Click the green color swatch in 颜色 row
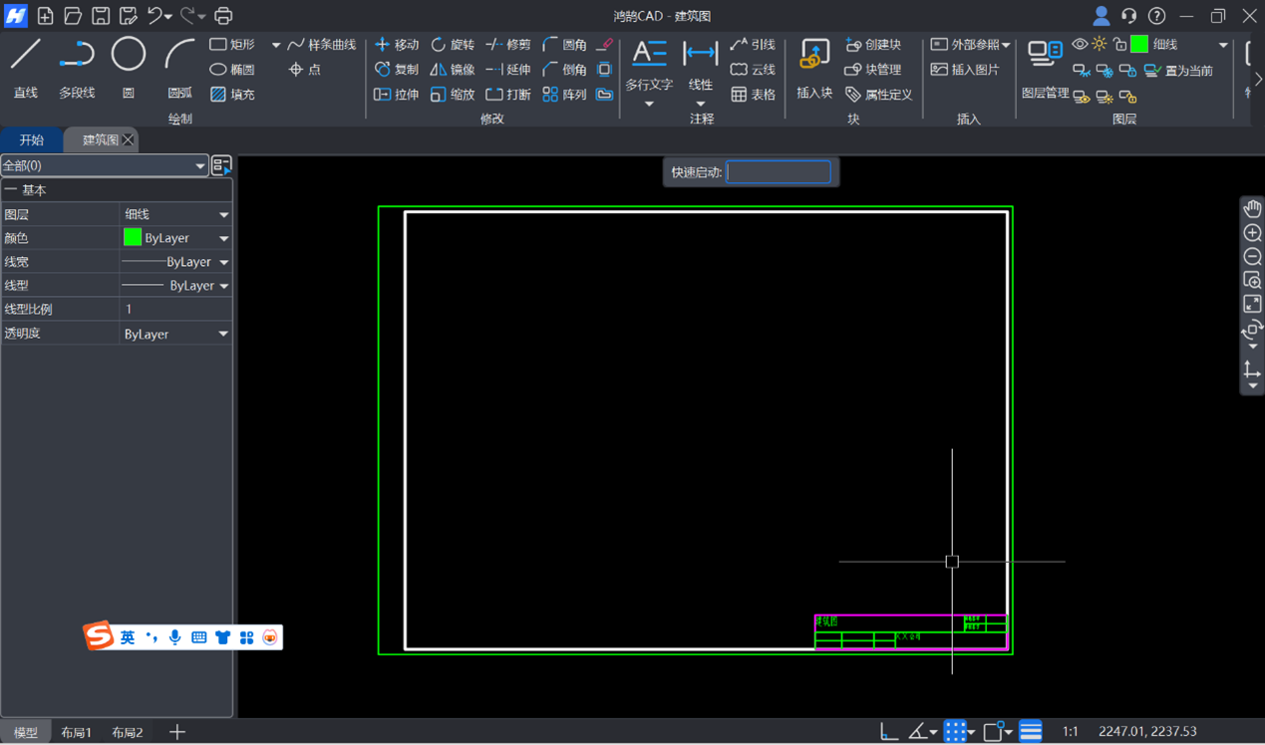Viewport: 1265px width, 745px height. tap(133, 238)
